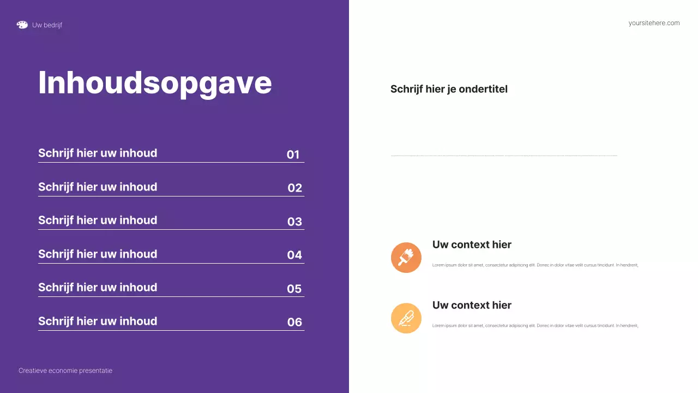The image size is (698, 393).
Task: Open the yoursitehere.com link
Action: pos(654,23)
